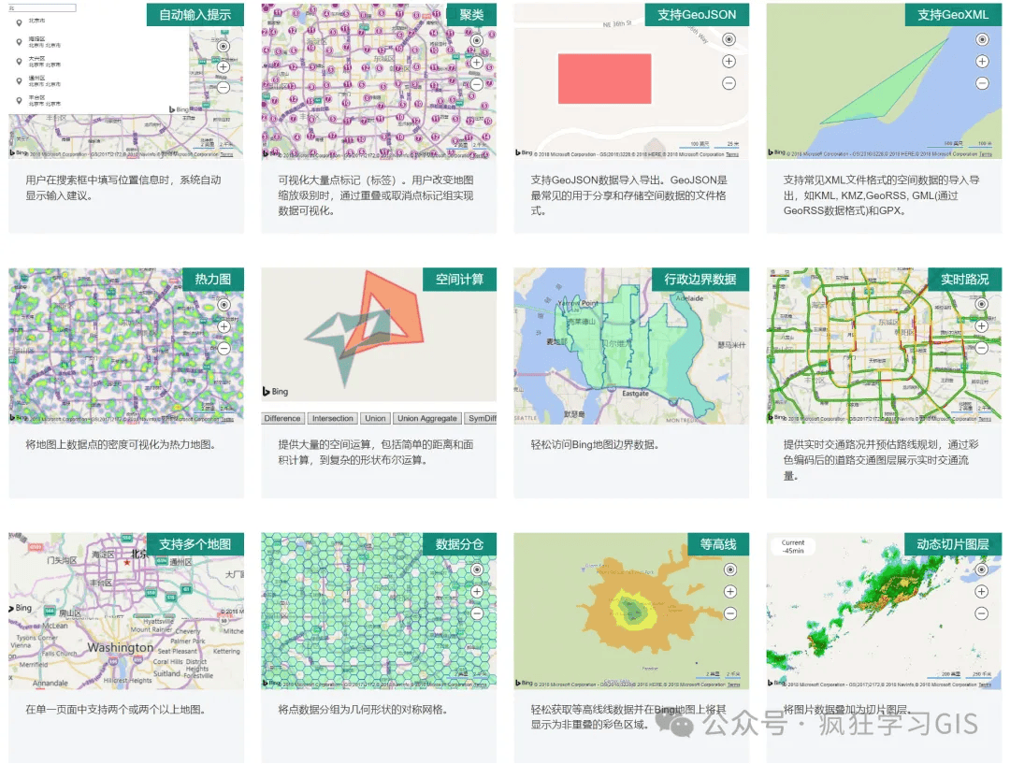Click the 热力图 card label
The image size is (1010, 764).
[x=213, y=280]
